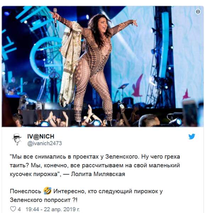Image resolution: width=220 pixels, height=213 pixels.
Task: Click the like count number 4
Action: click(x=19, y=209)
